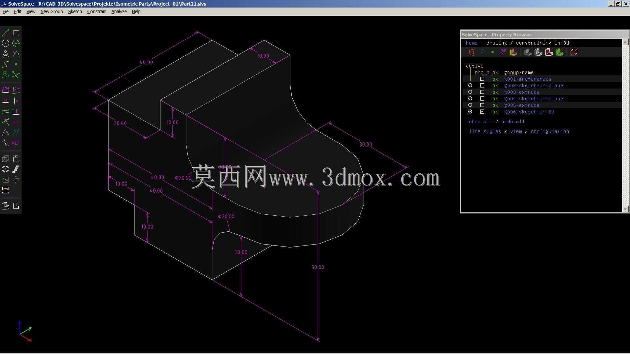Viewport: 630px width, 354px height.
Task: Toggle constraints visibility in Property Browser
Action: pyautogui.click(x=503, y=52)
